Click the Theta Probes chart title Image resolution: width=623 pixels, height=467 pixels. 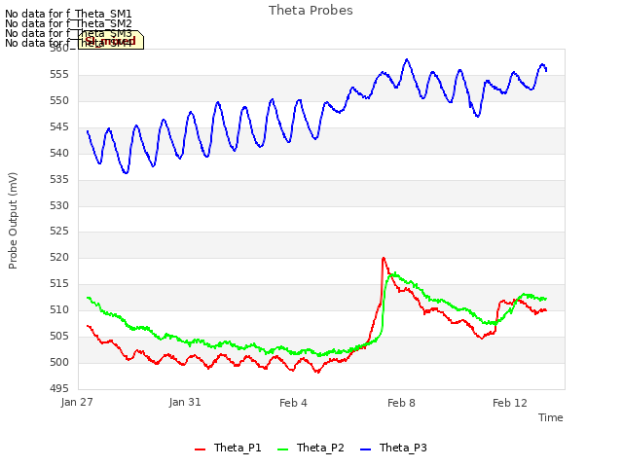pyautogui.click(x=311, y=11)
